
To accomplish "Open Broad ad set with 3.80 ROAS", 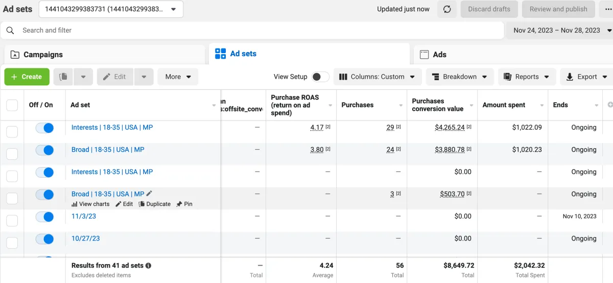I will [108, 150].
